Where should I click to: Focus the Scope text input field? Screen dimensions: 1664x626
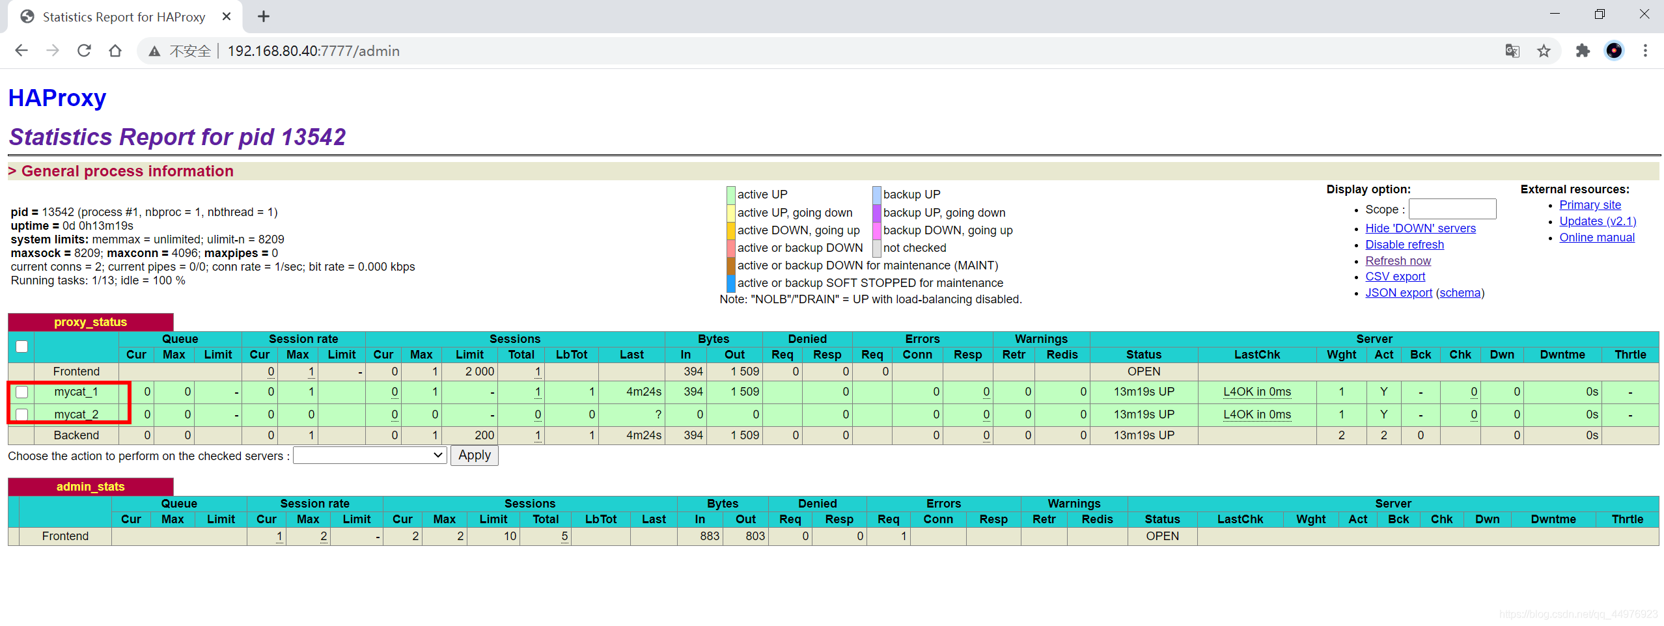[x=1452, y=209]
